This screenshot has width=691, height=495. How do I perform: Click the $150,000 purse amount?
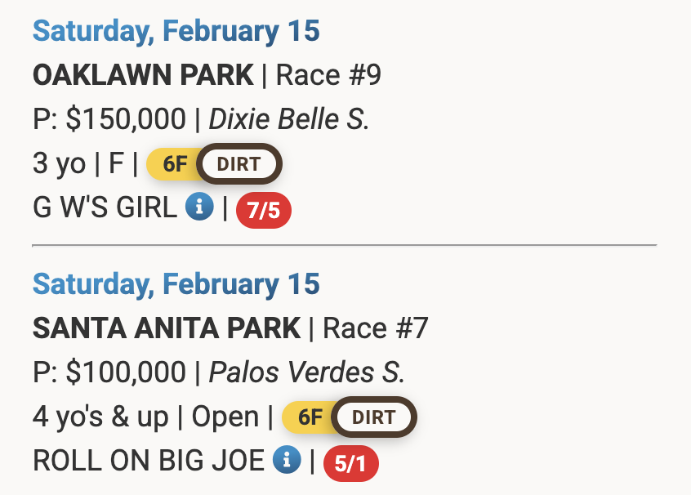(126, 119)
